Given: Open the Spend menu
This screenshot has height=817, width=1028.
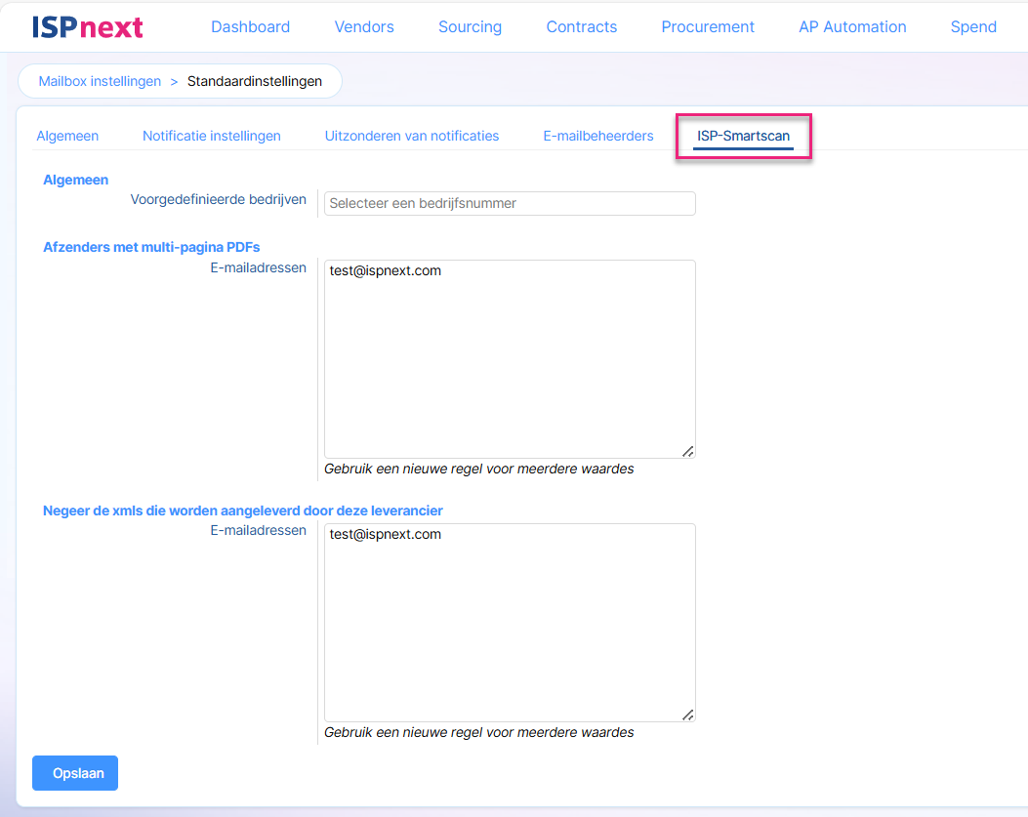Looking at the screenshot, I should tap(973, 27).
